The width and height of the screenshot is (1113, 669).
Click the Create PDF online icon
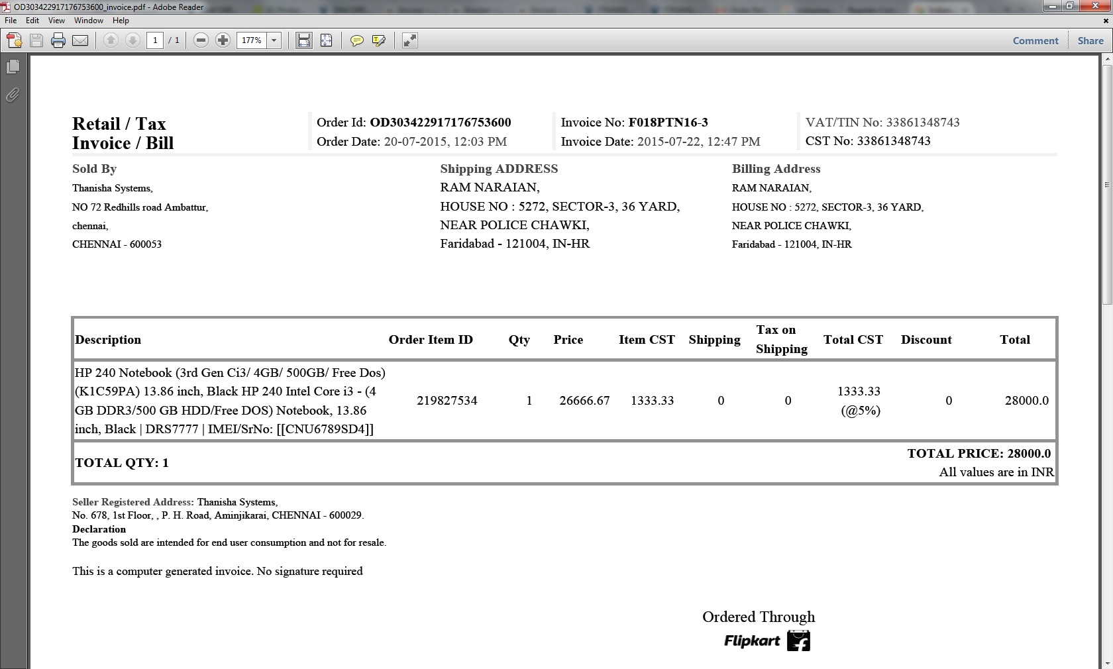(x=14, y=40)
